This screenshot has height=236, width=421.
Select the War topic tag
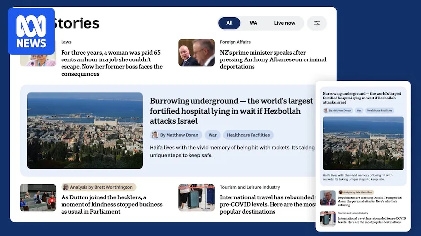pos(212,135)
